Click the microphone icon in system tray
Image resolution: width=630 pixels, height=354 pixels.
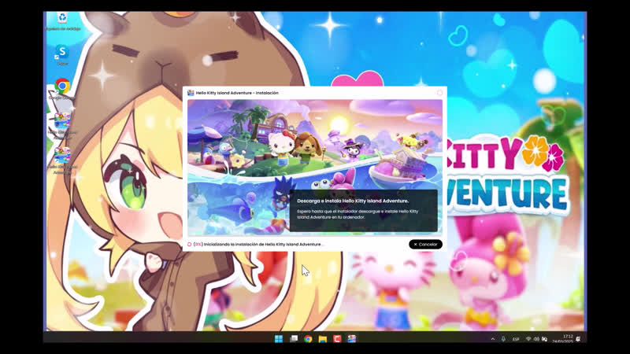[x=503, y=339]
